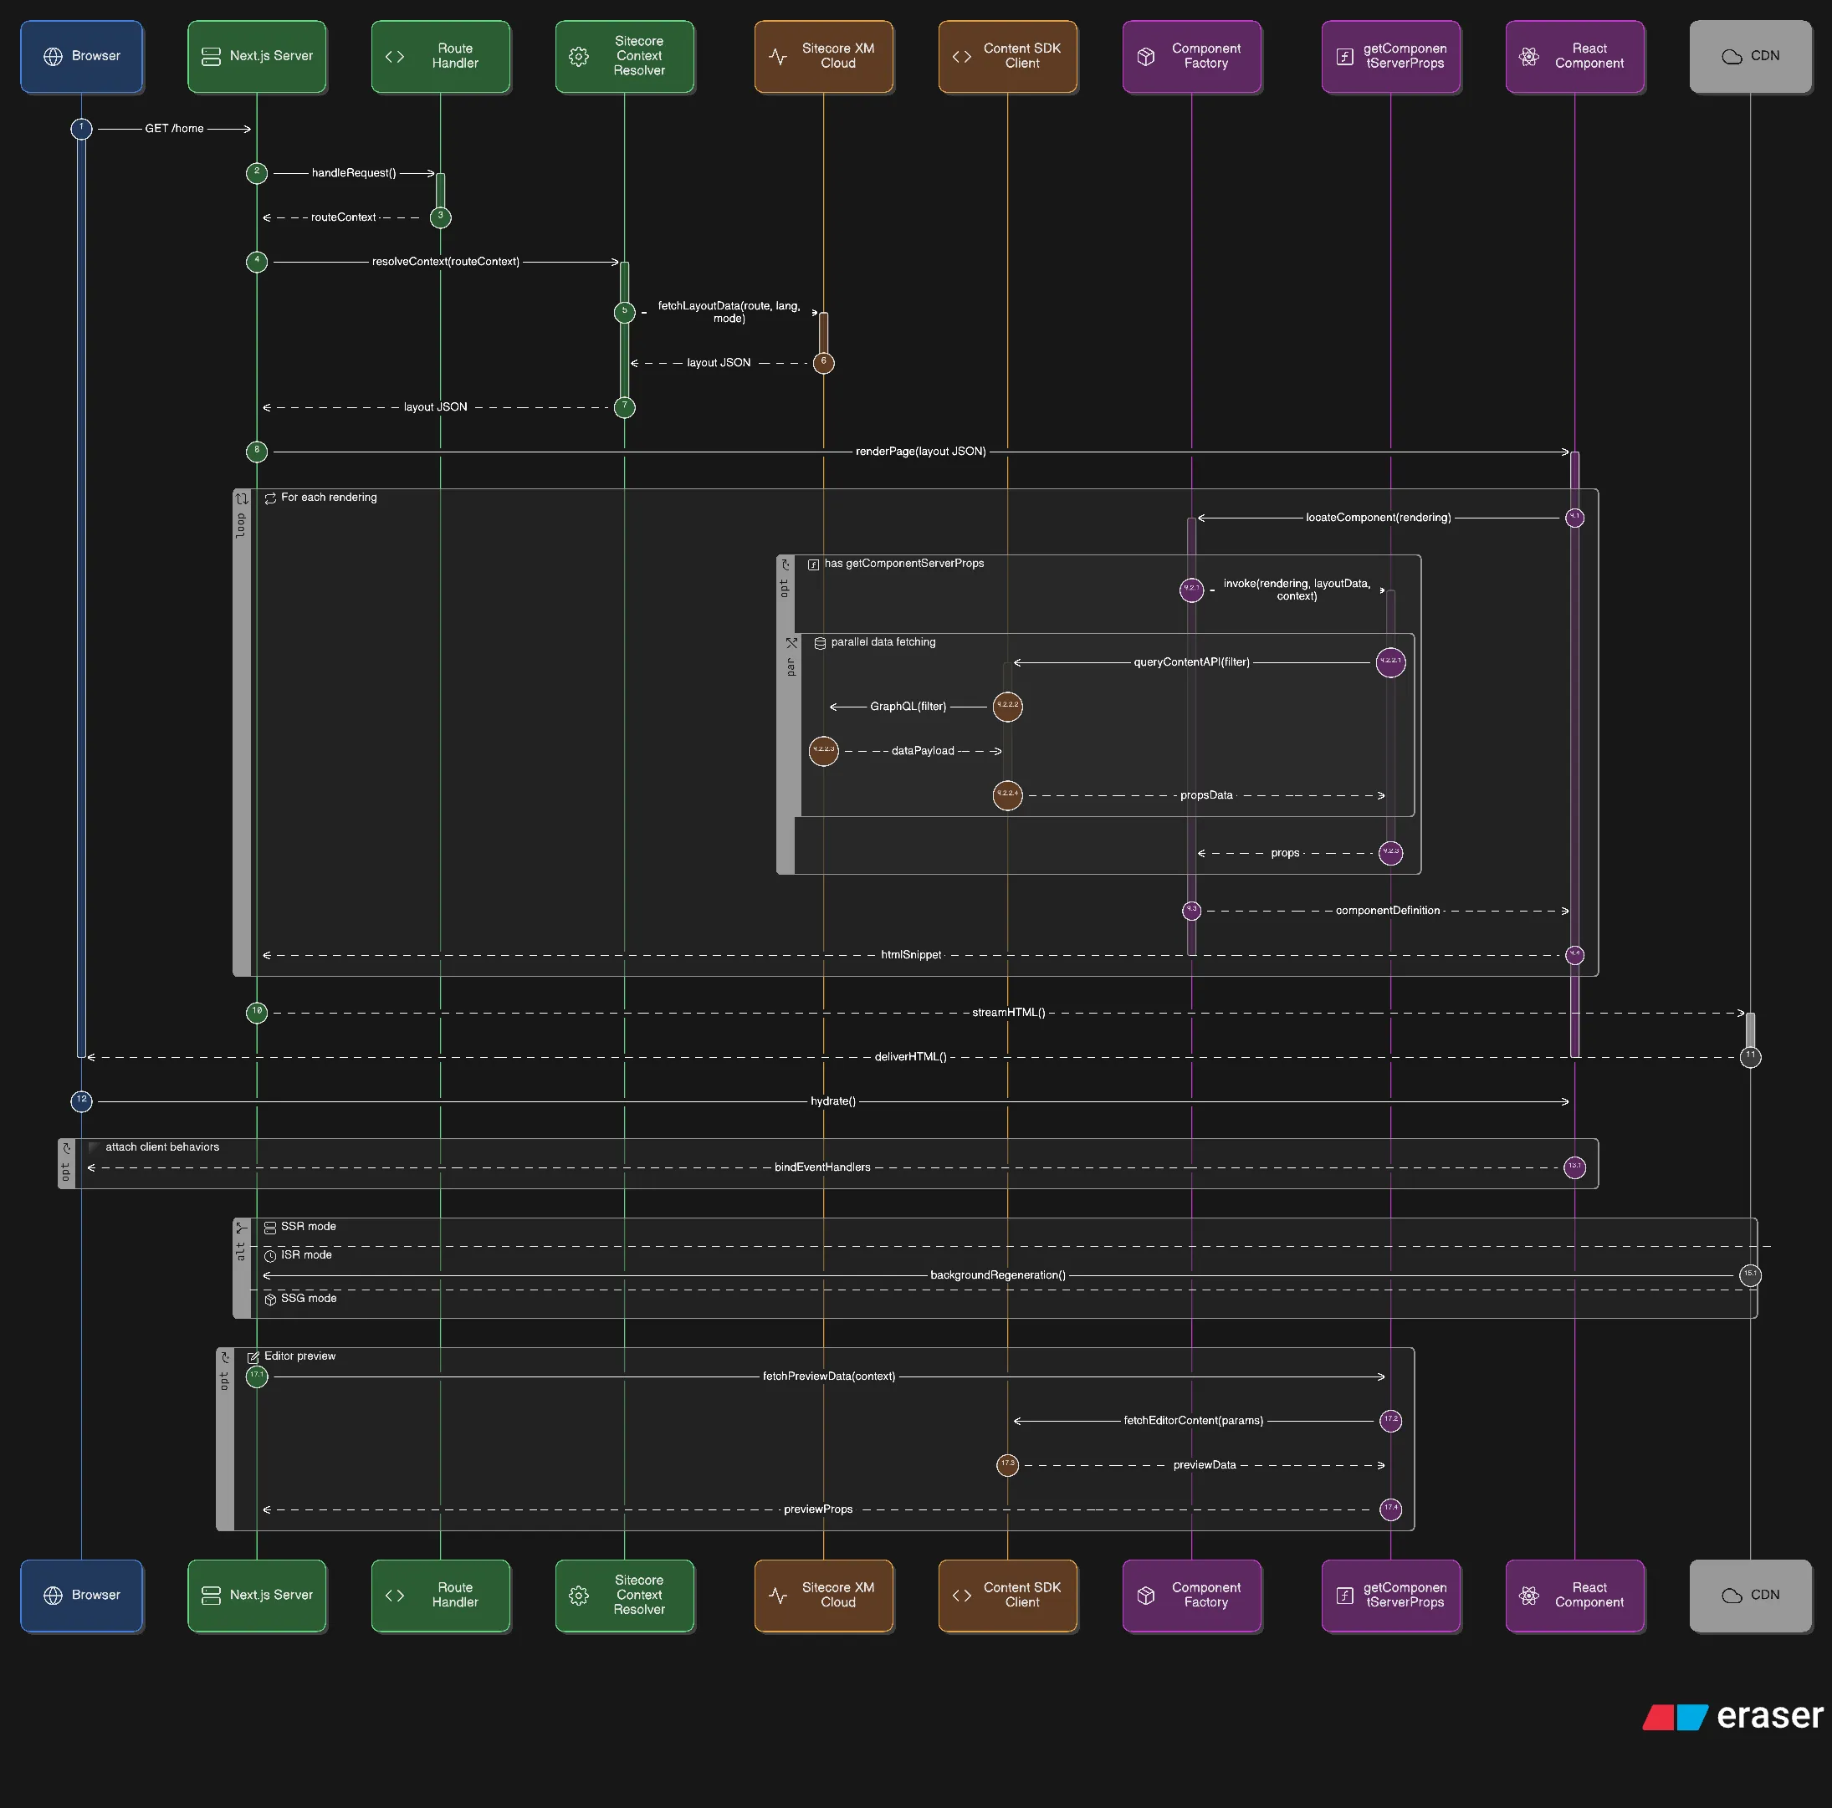The width and height of the screenshot is (1832, 1808).
Task: Click step marker 1 on Browser lifeline
Action: tap(81, 129)
